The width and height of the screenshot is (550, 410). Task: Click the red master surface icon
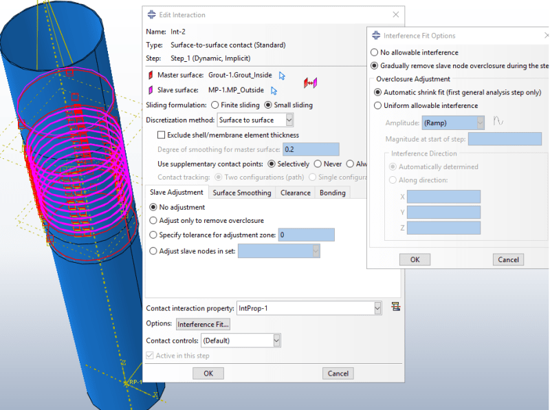(151, 75)
